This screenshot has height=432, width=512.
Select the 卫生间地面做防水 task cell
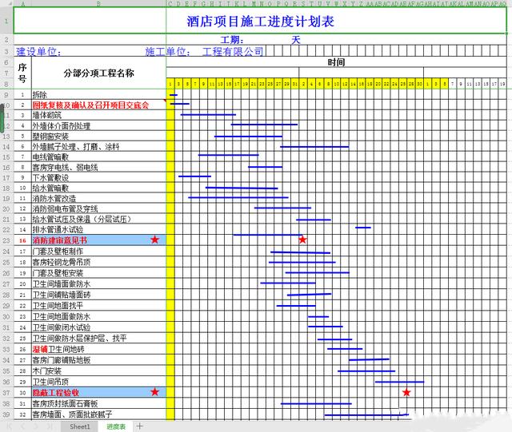point(99,316)
